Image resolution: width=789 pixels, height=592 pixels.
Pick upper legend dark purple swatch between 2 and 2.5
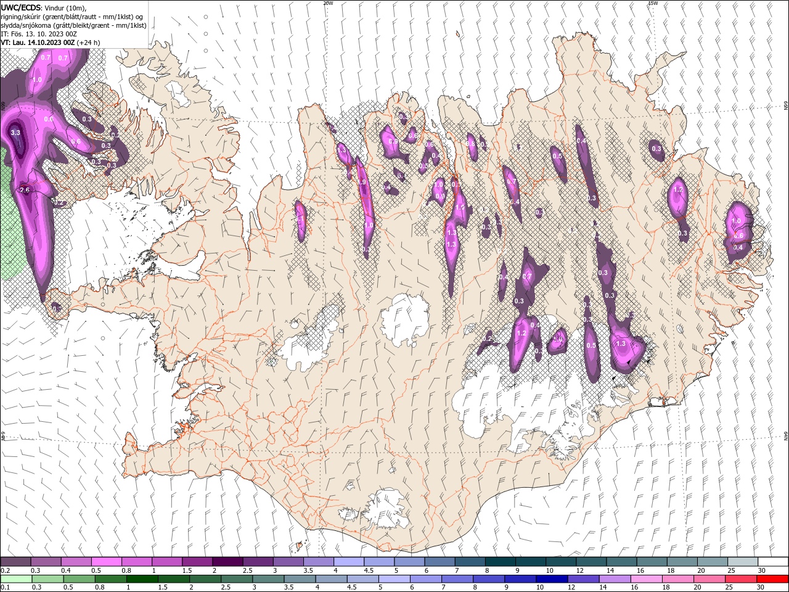pyautogui.click(x=227, y=561)
